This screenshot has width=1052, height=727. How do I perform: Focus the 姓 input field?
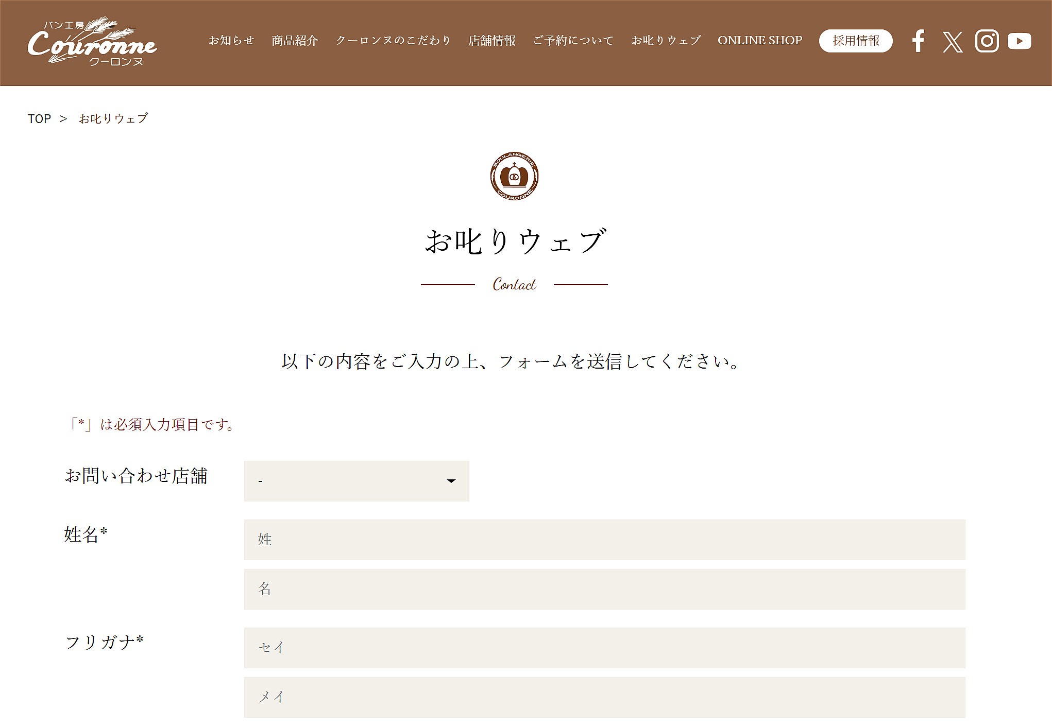tap(604, 540)
